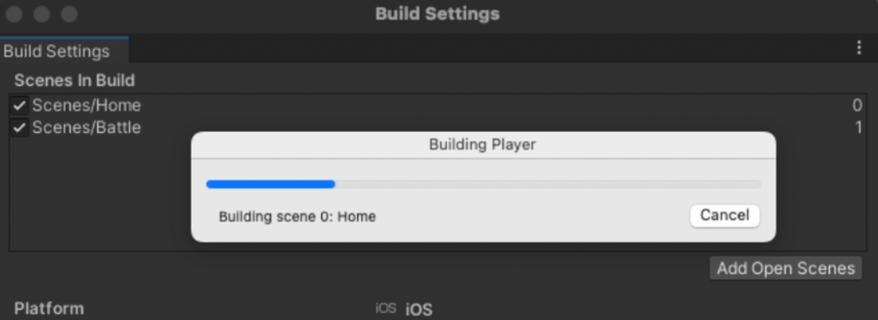This screenshot has height=320, width=878.
Task: Click the Scenes In Build header
Action: click(74, 80)
